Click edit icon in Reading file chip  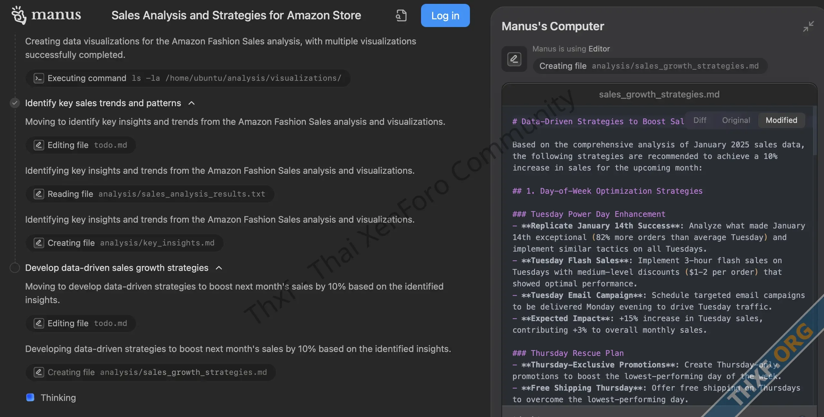pos(39,194)
